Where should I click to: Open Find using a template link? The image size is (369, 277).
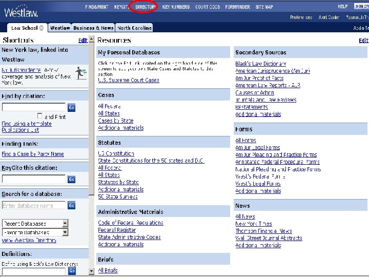[27, 124]
